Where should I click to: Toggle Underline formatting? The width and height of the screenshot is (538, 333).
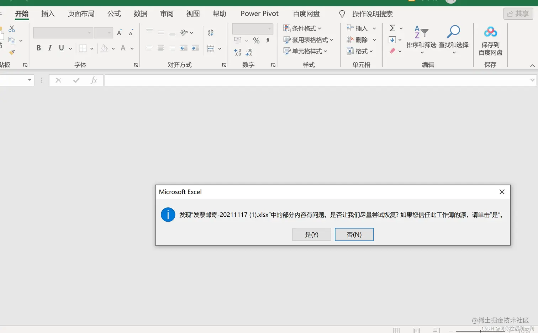61,48
